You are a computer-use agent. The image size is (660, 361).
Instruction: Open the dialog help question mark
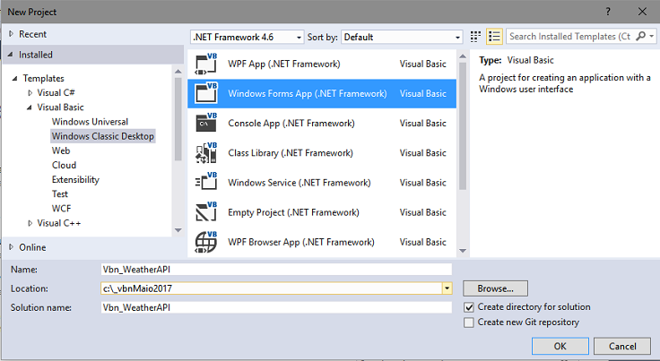[608, 12]
